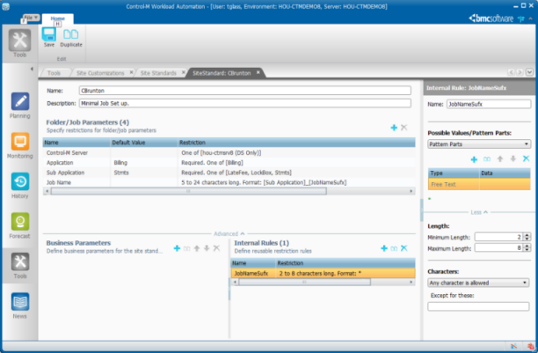Open the Forecast domain in the sidebar
538x353 pixels.
click(x=20, y=222)
